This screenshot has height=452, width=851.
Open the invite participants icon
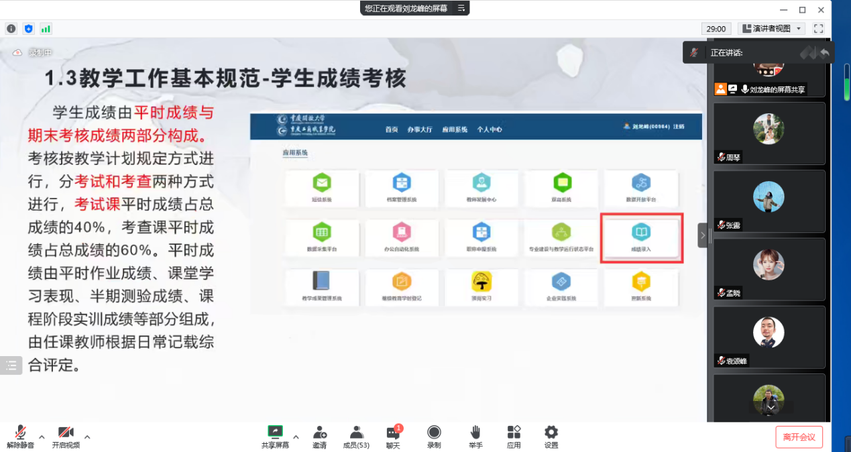coord(319,436)
